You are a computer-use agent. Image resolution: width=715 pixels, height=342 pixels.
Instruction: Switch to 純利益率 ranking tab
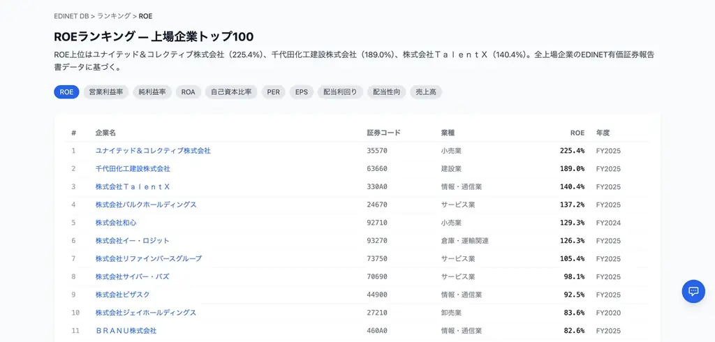click(x=152, y=91)
